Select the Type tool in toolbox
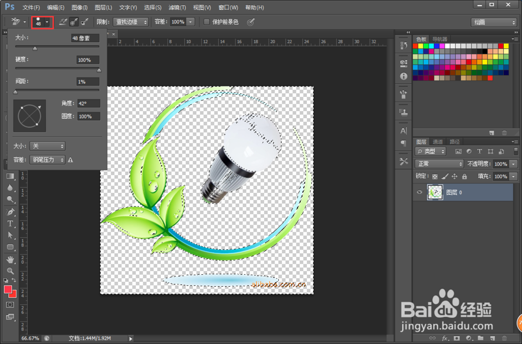522x344 pixels. click(x=10, y=224)
